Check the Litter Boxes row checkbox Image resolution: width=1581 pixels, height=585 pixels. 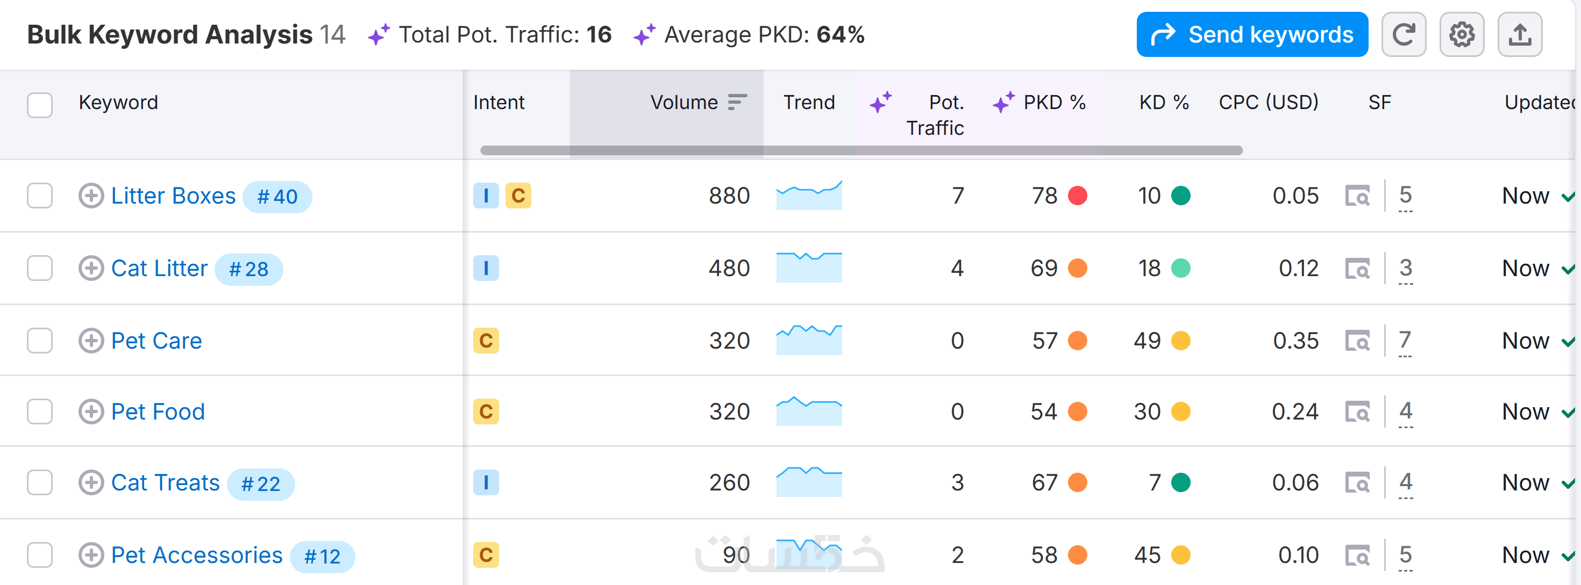tap(40, 196)
